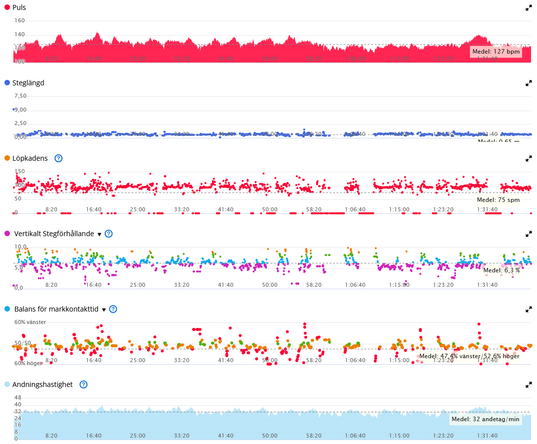The height and width of the screenshot is (444, 537).
Task: Open help for Löpkadens
Action: [59, 158]
